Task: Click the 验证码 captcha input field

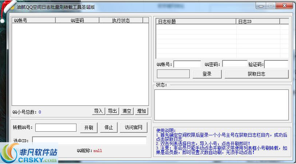Action: (x=276, y=64)
